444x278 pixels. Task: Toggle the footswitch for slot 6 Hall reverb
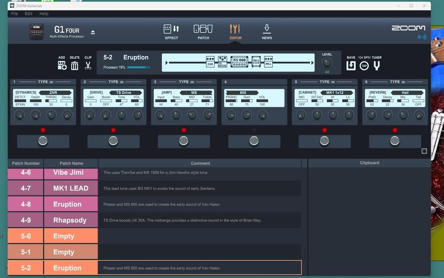tap(395, 141)
